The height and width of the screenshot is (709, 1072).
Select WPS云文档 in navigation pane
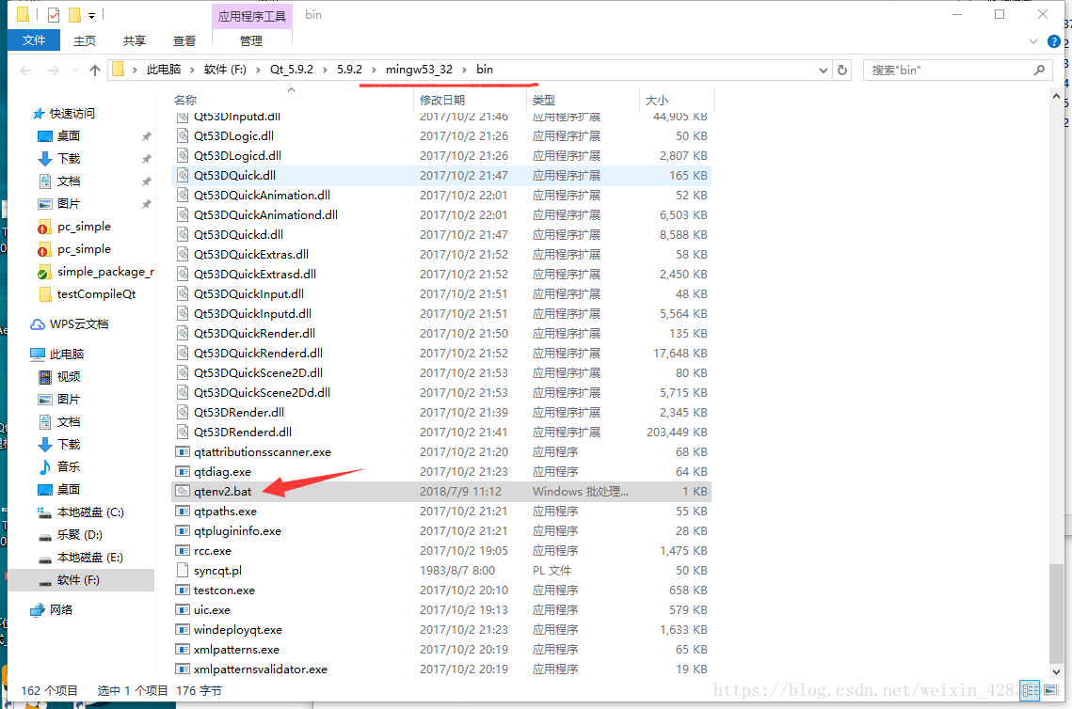tap(79, 324)
